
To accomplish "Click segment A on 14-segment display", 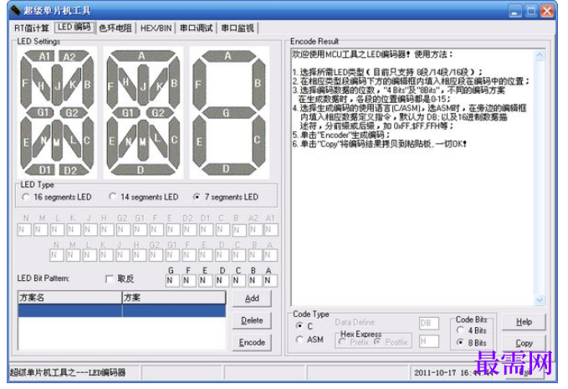I will click(x=143, y=56).
